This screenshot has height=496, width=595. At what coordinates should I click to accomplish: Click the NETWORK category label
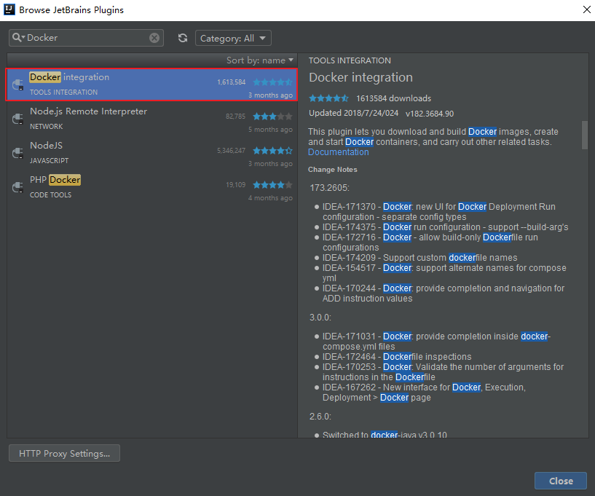[x=47, y=127]
